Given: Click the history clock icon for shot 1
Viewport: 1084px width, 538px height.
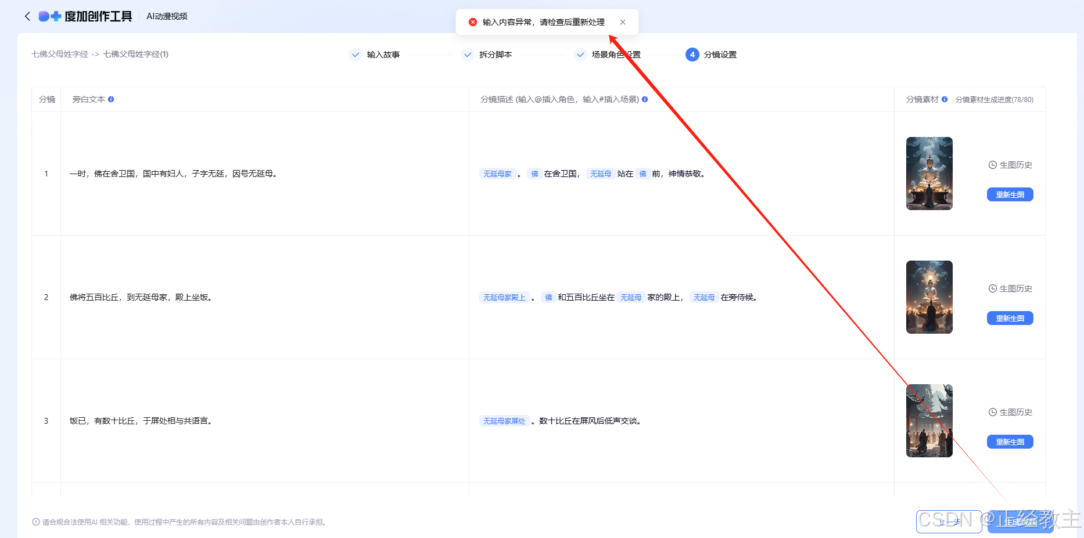Looking at the screenshot, I should coord(993,165).
